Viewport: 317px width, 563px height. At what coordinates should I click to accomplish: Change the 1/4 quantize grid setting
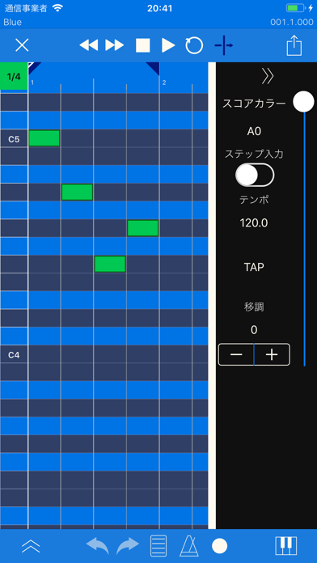pyautogui.click(x=14, y=76)
